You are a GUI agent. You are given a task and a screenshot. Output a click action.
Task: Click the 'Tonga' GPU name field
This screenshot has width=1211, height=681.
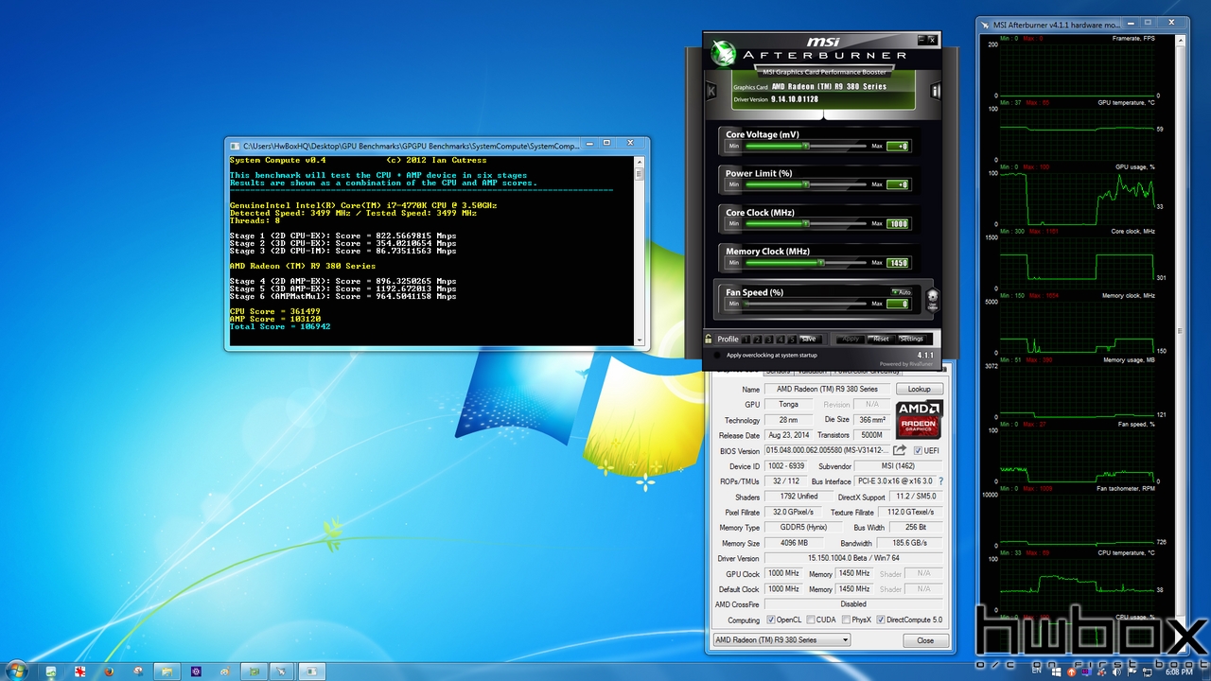point(787,404)
